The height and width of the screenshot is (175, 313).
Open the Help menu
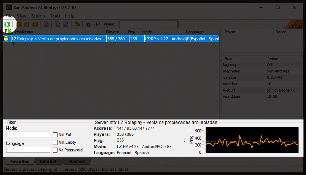(69, 16)
